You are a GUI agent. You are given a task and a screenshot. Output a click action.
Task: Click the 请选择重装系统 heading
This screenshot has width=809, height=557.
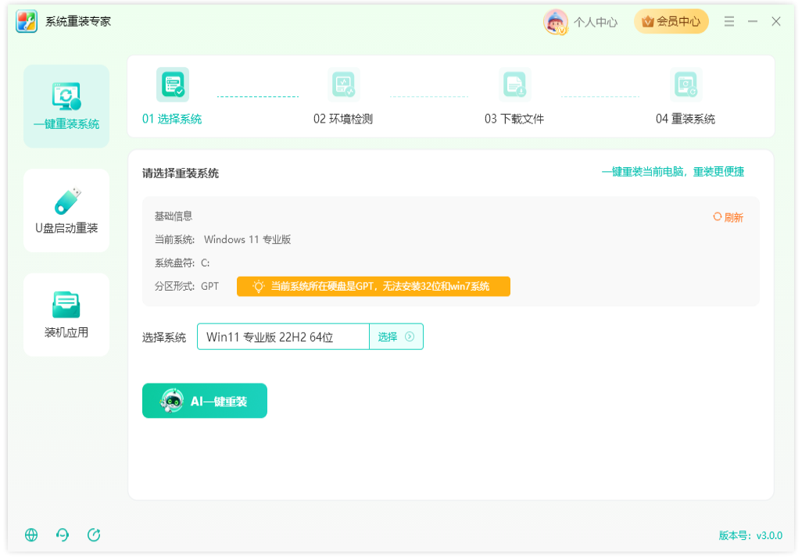[x=181, y=173]
